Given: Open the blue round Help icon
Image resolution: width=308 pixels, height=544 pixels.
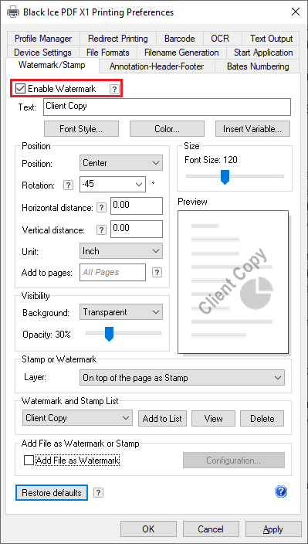Looking at the screenshot, I should [x=281, y=491].
